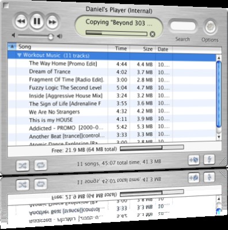Select song Addicted - PROMO
Image resolution: width=228 pixels, height=230 pixels.
66,128
